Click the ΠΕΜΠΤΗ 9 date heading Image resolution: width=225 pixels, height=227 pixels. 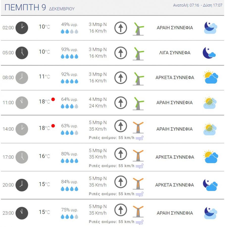25,8
